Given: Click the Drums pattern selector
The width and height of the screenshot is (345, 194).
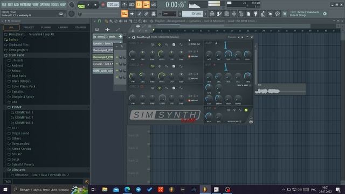Looking at the screenshot, I should click(x=193, y=13).
